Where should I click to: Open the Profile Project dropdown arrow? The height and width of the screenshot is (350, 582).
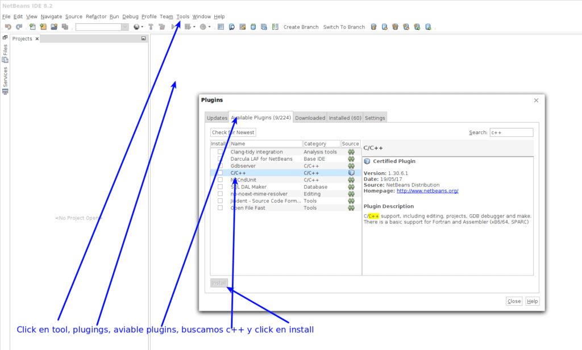coord(209,27)
